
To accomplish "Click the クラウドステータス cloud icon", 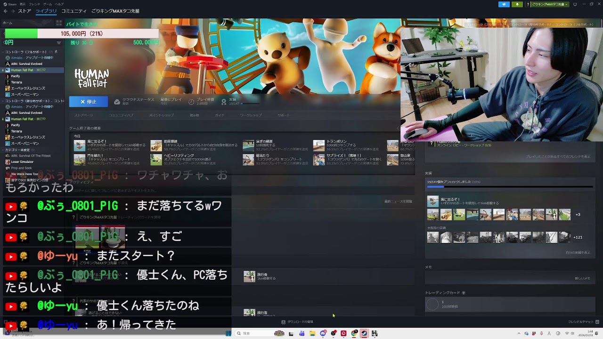I will click(117, 102).
